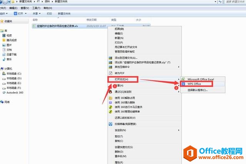Open the 视频 library icon in the sidebar
Viewport: 246px width, 164px height.
[4, 35]
